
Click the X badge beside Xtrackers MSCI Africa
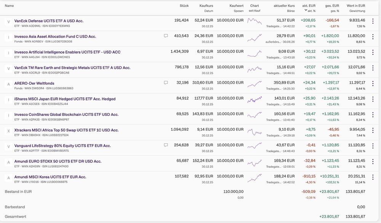click(x=8, y=131)
